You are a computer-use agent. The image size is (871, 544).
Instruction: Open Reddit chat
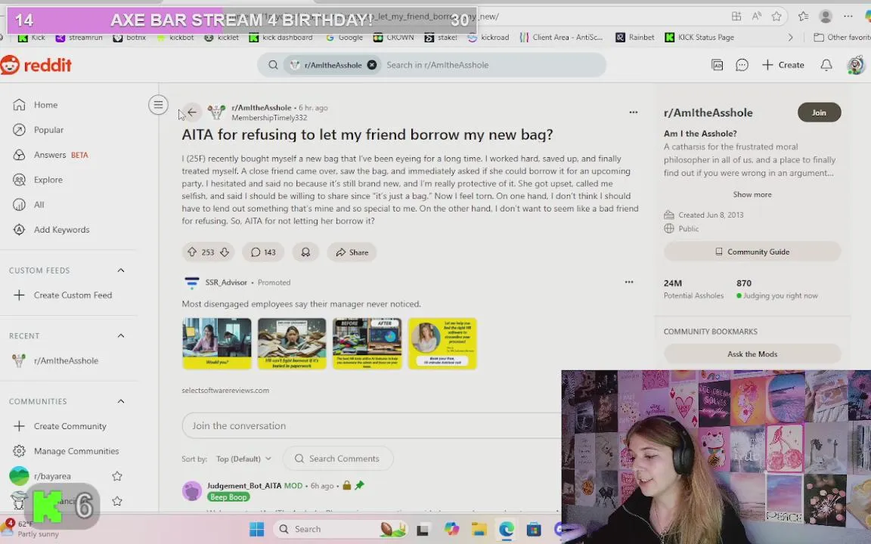[742, 65]
